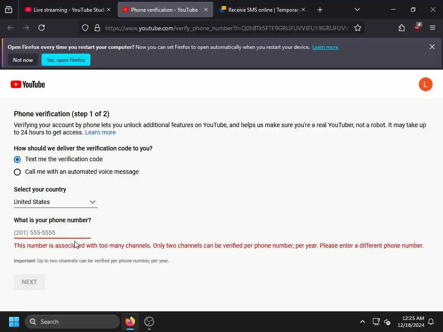Viewport: 443px width, 332px height.
Task: Open OBS Studio from the taskbar
Action: (149, 322)
